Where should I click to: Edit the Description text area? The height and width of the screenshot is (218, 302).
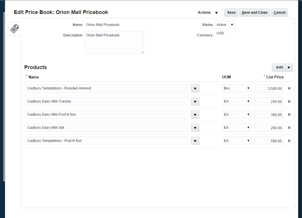pos(114,43)
